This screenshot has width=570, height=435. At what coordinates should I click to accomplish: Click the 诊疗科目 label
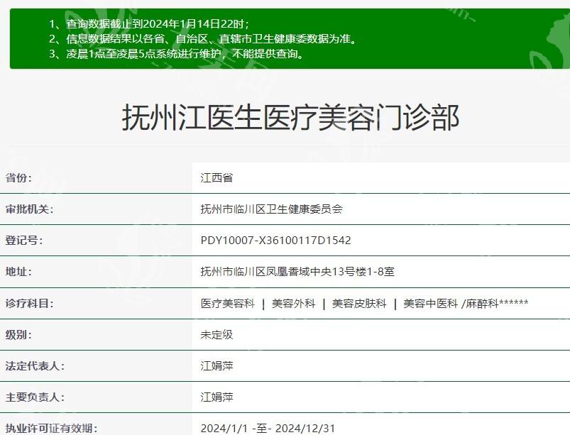coord(29,304)
